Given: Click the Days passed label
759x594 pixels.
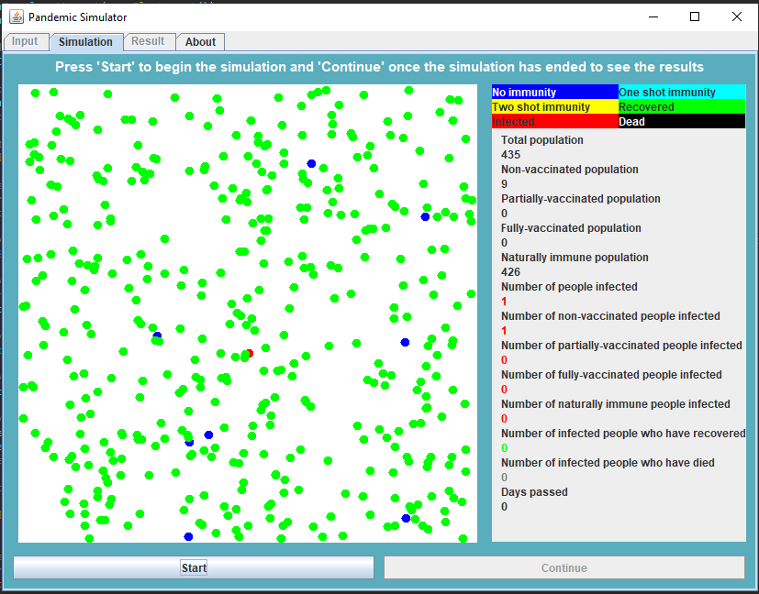Looking at the screenshot, I should [534, 492].
